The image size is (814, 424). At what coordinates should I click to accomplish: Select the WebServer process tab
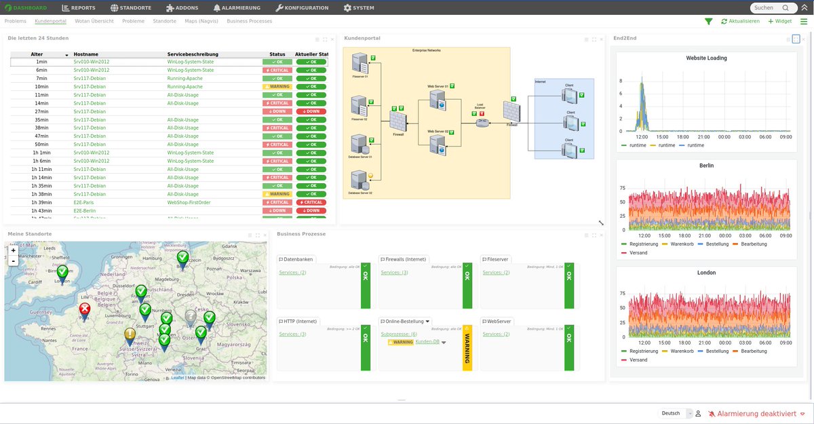(x=497, y=321)
